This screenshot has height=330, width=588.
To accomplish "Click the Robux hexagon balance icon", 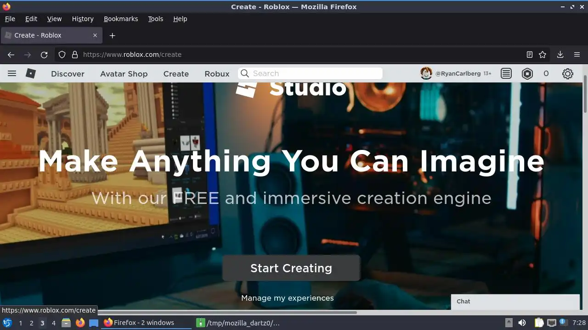I will (x=527, y=73).
